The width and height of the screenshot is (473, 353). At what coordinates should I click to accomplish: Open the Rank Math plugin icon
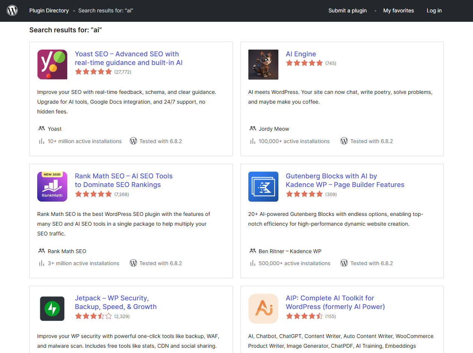point(52,187)
